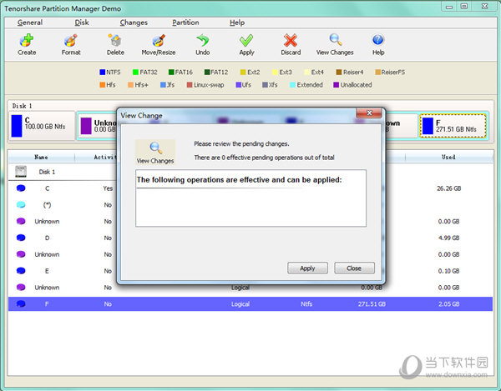
Task: Click the Disk 1 drive icon in list
Action: [x=21, y=172]
